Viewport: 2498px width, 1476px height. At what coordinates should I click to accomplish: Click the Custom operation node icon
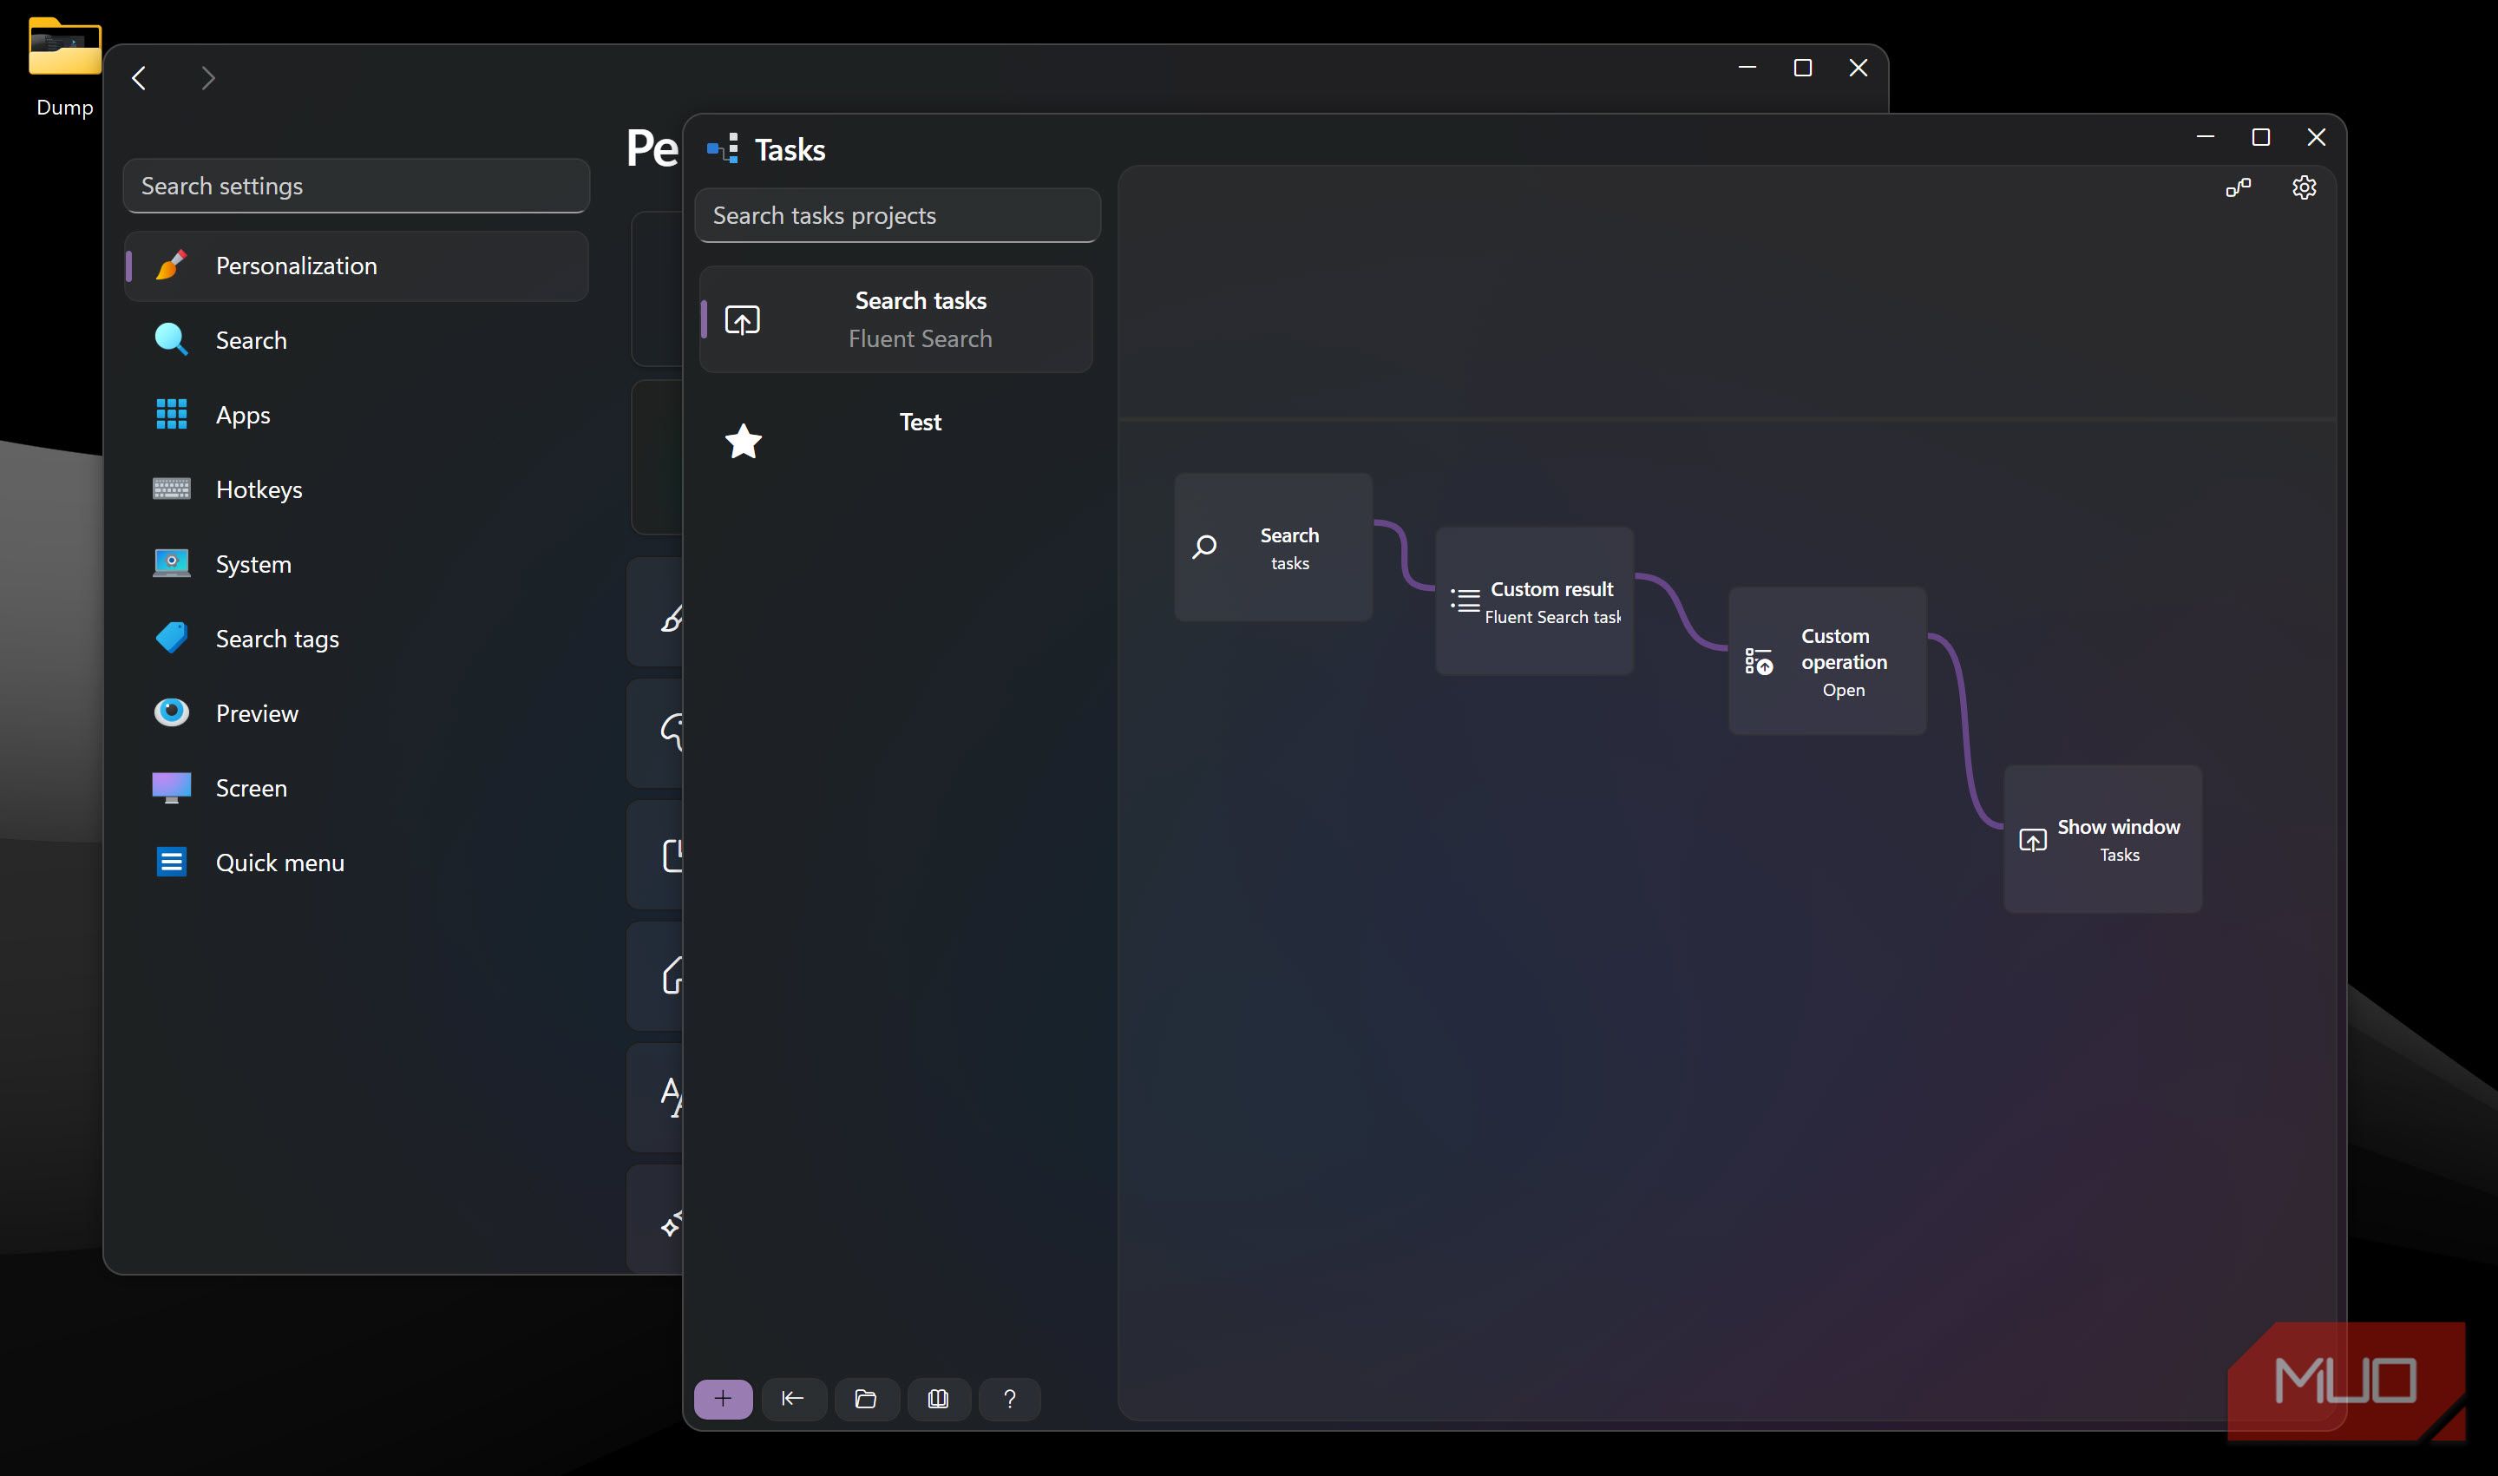(x=1758, y=661)
